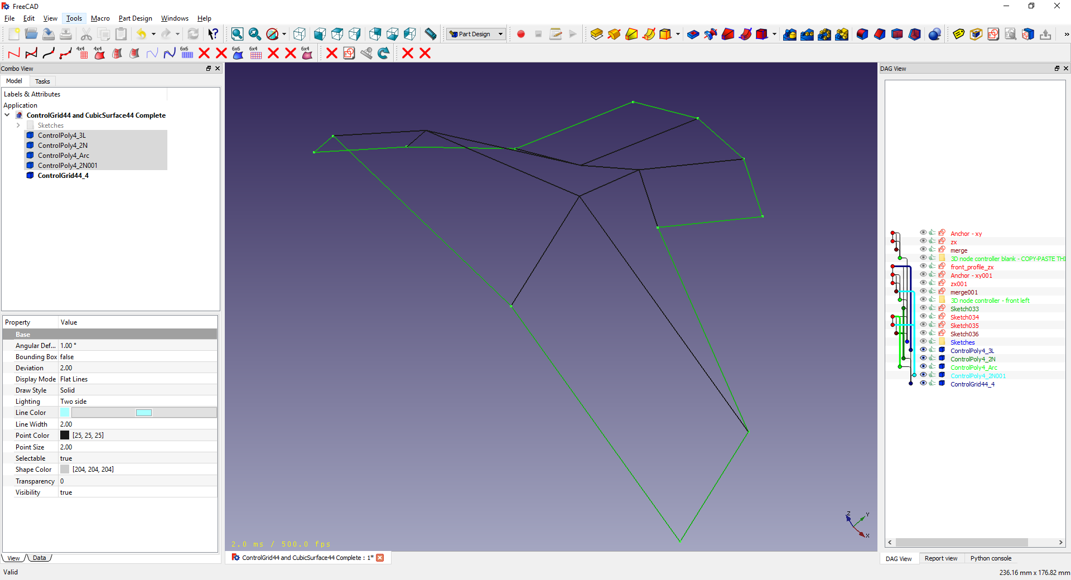Close the ControlGrid44 document tab
This screenshot has height=580, width=1071.
click(x=380, y=558)
